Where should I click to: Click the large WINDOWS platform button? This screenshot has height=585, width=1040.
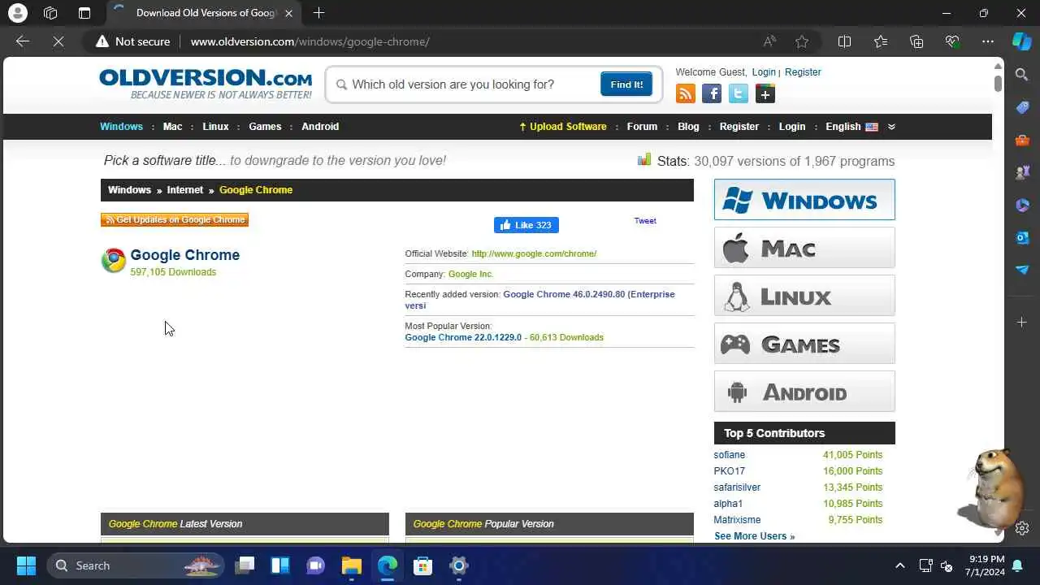[x=804, y=200]
